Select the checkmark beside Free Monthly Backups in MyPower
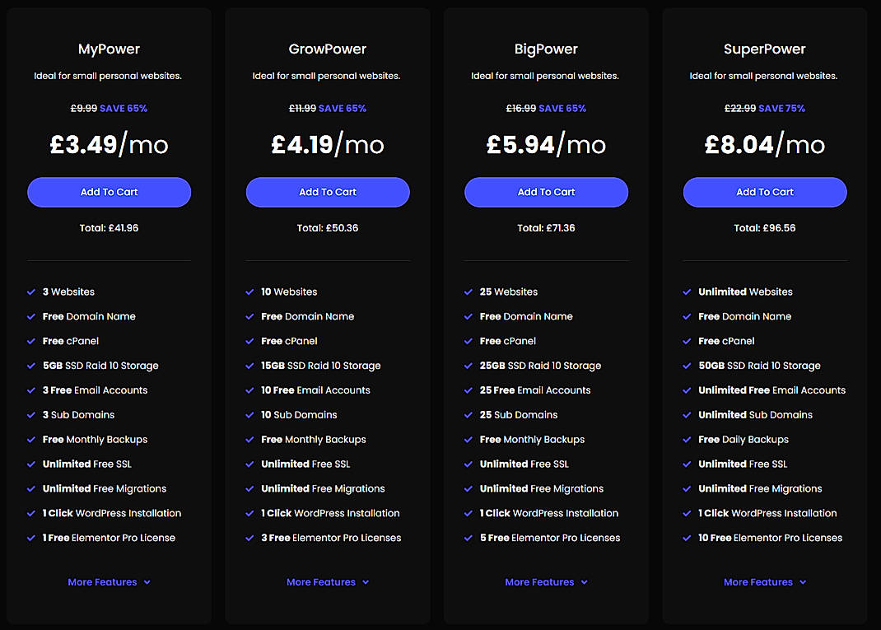 click(x=30, y=439)
